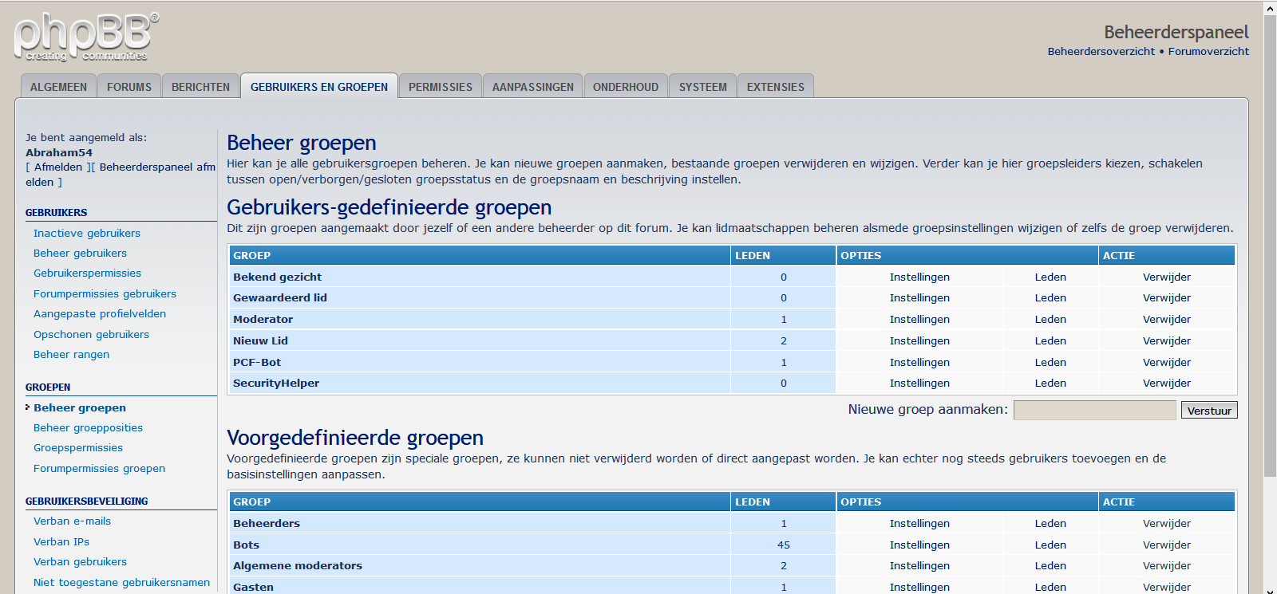1277x594 pixels.
Task: View Leden of Bots group
Action: pyautogui.click(x=1050, y=545)
